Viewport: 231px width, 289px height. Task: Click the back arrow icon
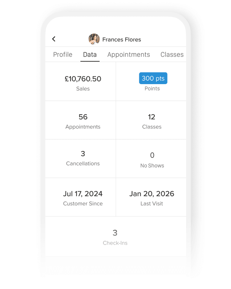click(54, 39)
